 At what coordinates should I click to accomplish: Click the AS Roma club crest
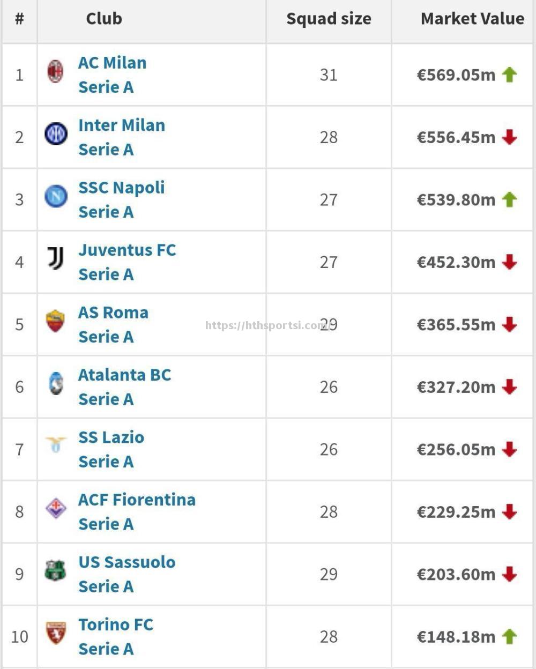55,321
